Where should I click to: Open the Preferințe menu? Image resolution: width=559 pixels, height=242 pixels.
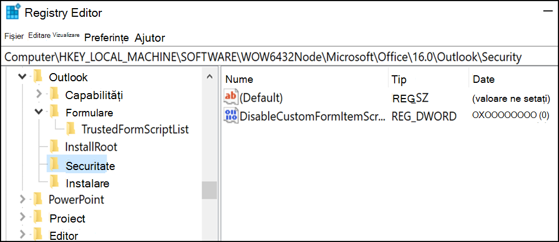click(x=106, y=38)
